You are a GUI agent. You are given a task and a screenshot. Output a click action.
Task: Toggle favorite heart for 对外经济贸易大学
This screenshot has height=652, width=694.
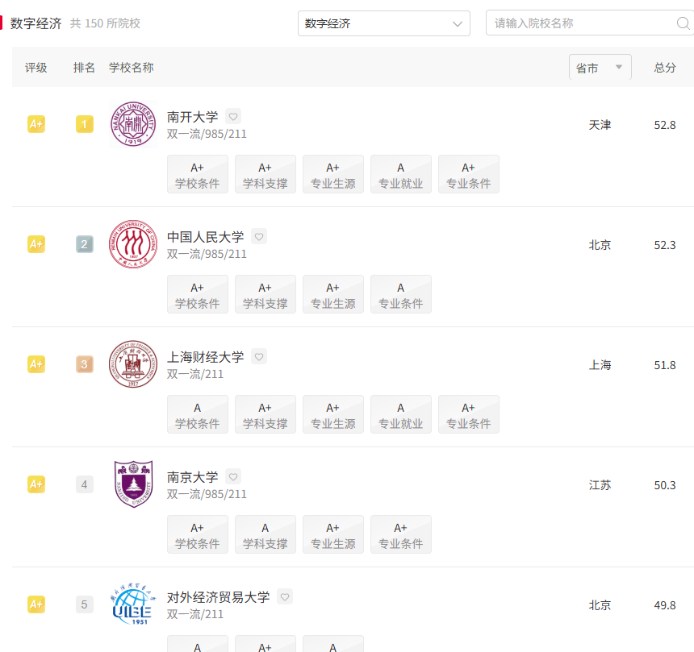(285, 596)
